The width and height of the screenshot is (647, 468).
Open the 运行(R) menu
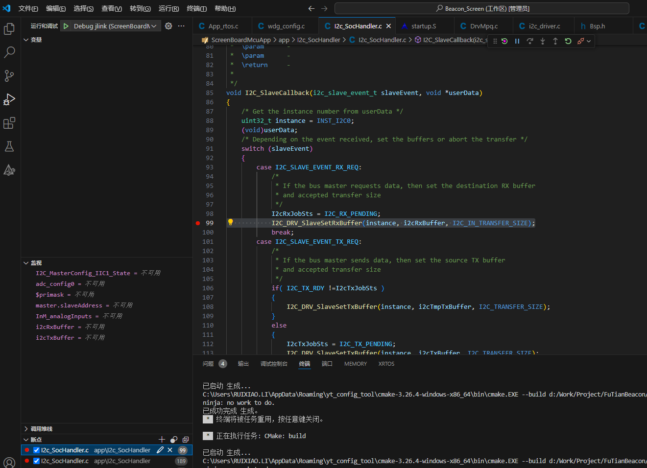click(x=169, y=8)
